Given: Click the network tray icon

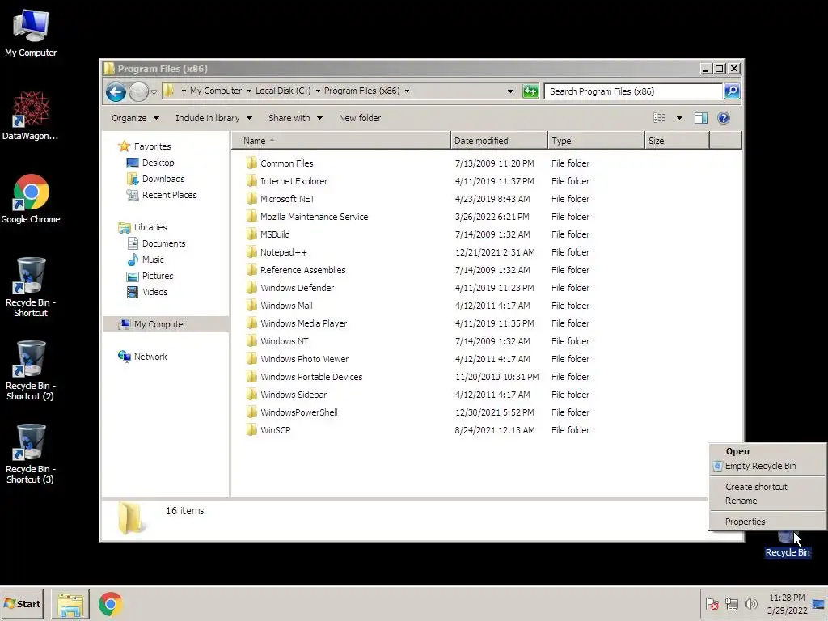Looking at the screenshot, I should 731,603.
